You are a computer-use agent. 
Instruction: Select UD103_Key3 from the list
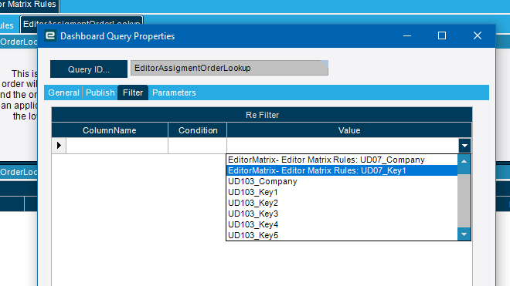(x=342, y=214)
